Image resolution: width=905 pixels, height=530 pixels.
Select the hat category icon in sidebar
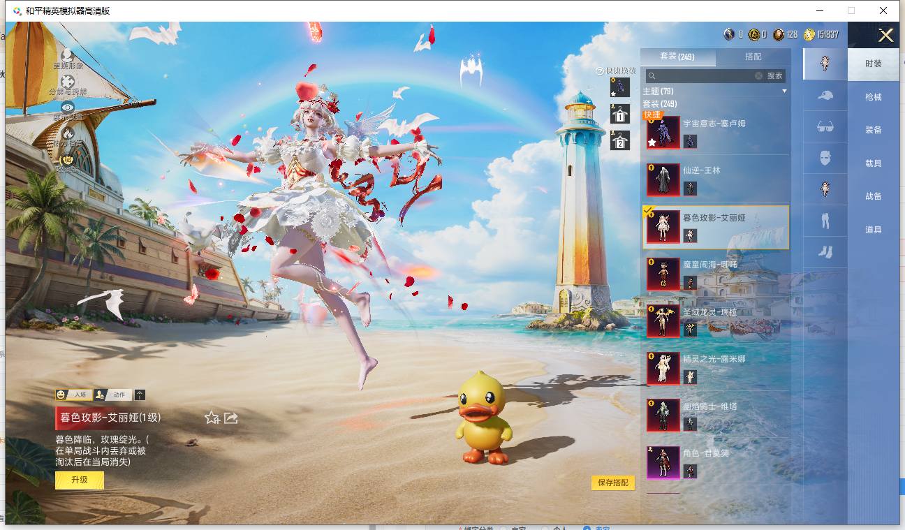(825, 96)
